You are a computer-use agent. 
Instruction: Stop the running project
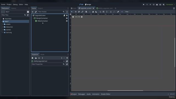(x=150, y=4)
